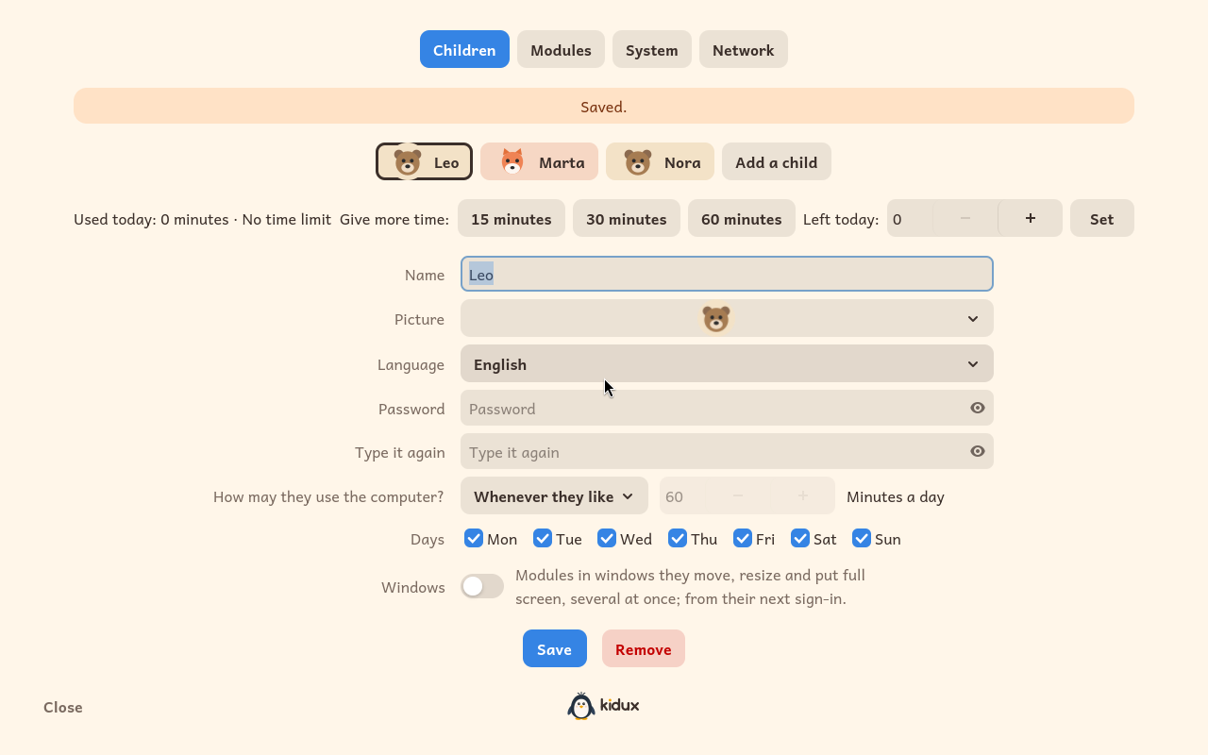Give 15 minutes more time

(x=512, y=218)
